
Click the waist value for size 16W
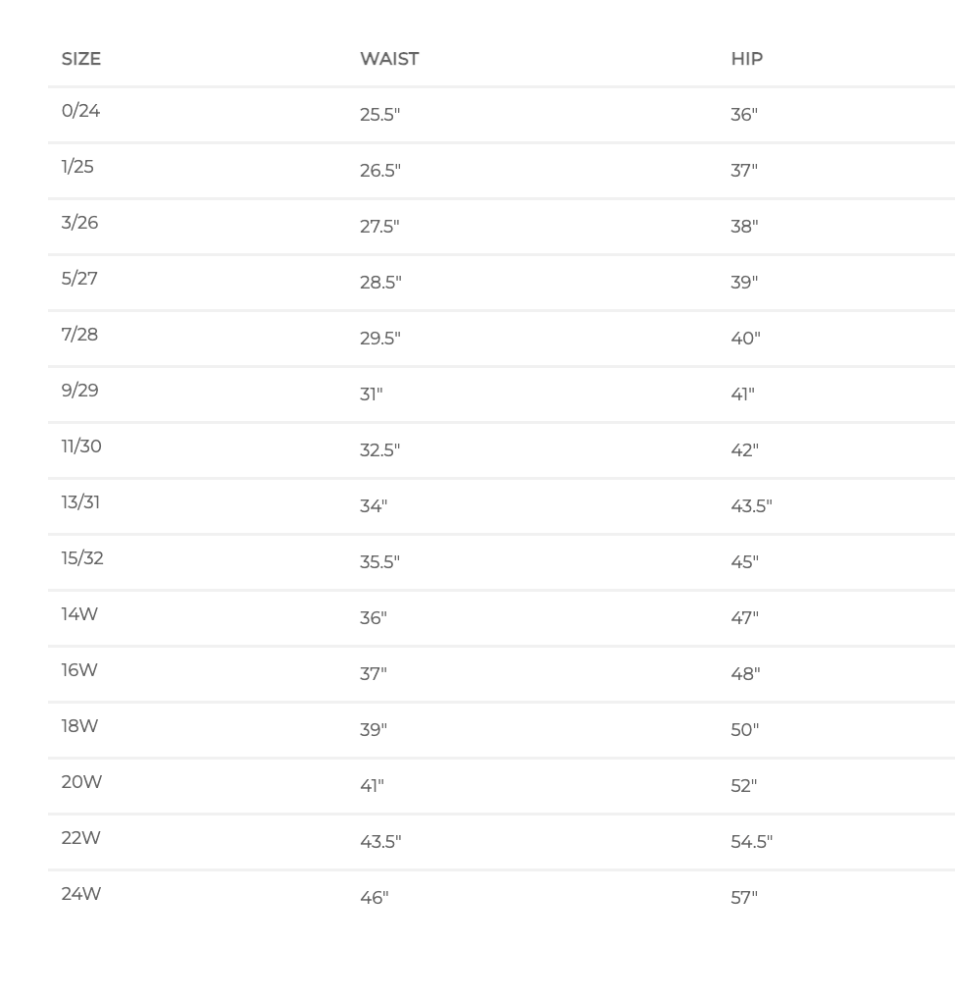pyautogui.click(x=374, y=674)
